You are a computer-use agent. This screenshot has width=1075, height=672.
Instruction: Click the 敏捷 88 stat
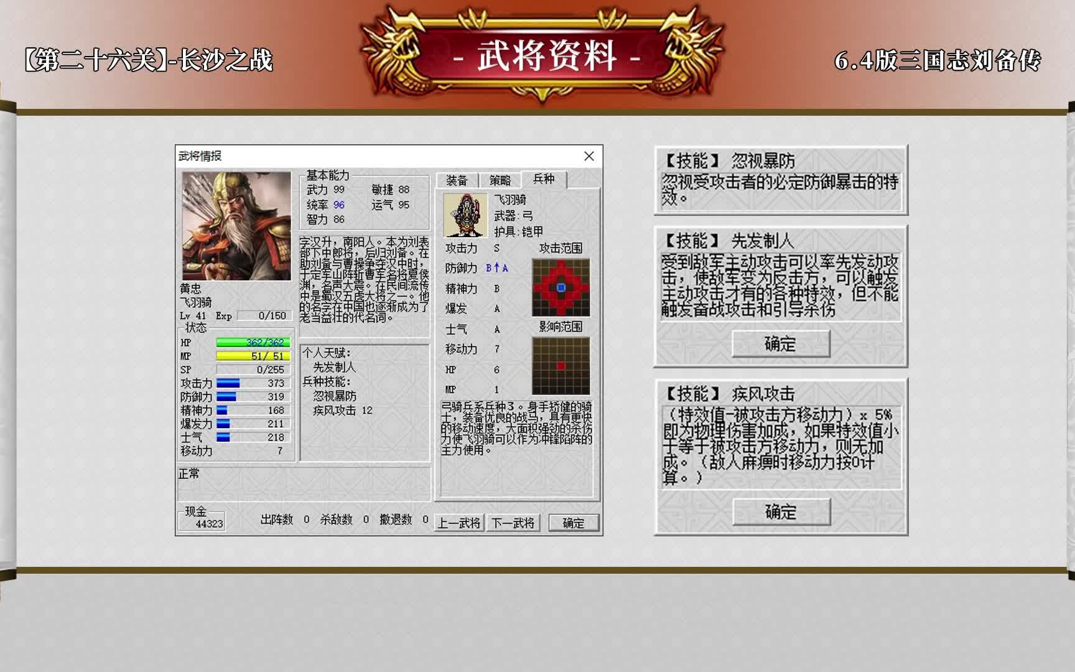(x=391, y=190)
